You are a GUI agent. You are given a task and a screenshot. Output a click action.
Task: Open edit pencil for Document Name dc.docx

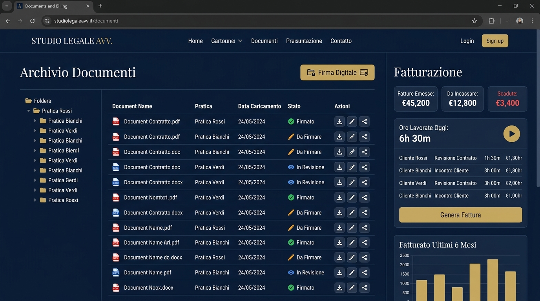(x=352, y=257)
